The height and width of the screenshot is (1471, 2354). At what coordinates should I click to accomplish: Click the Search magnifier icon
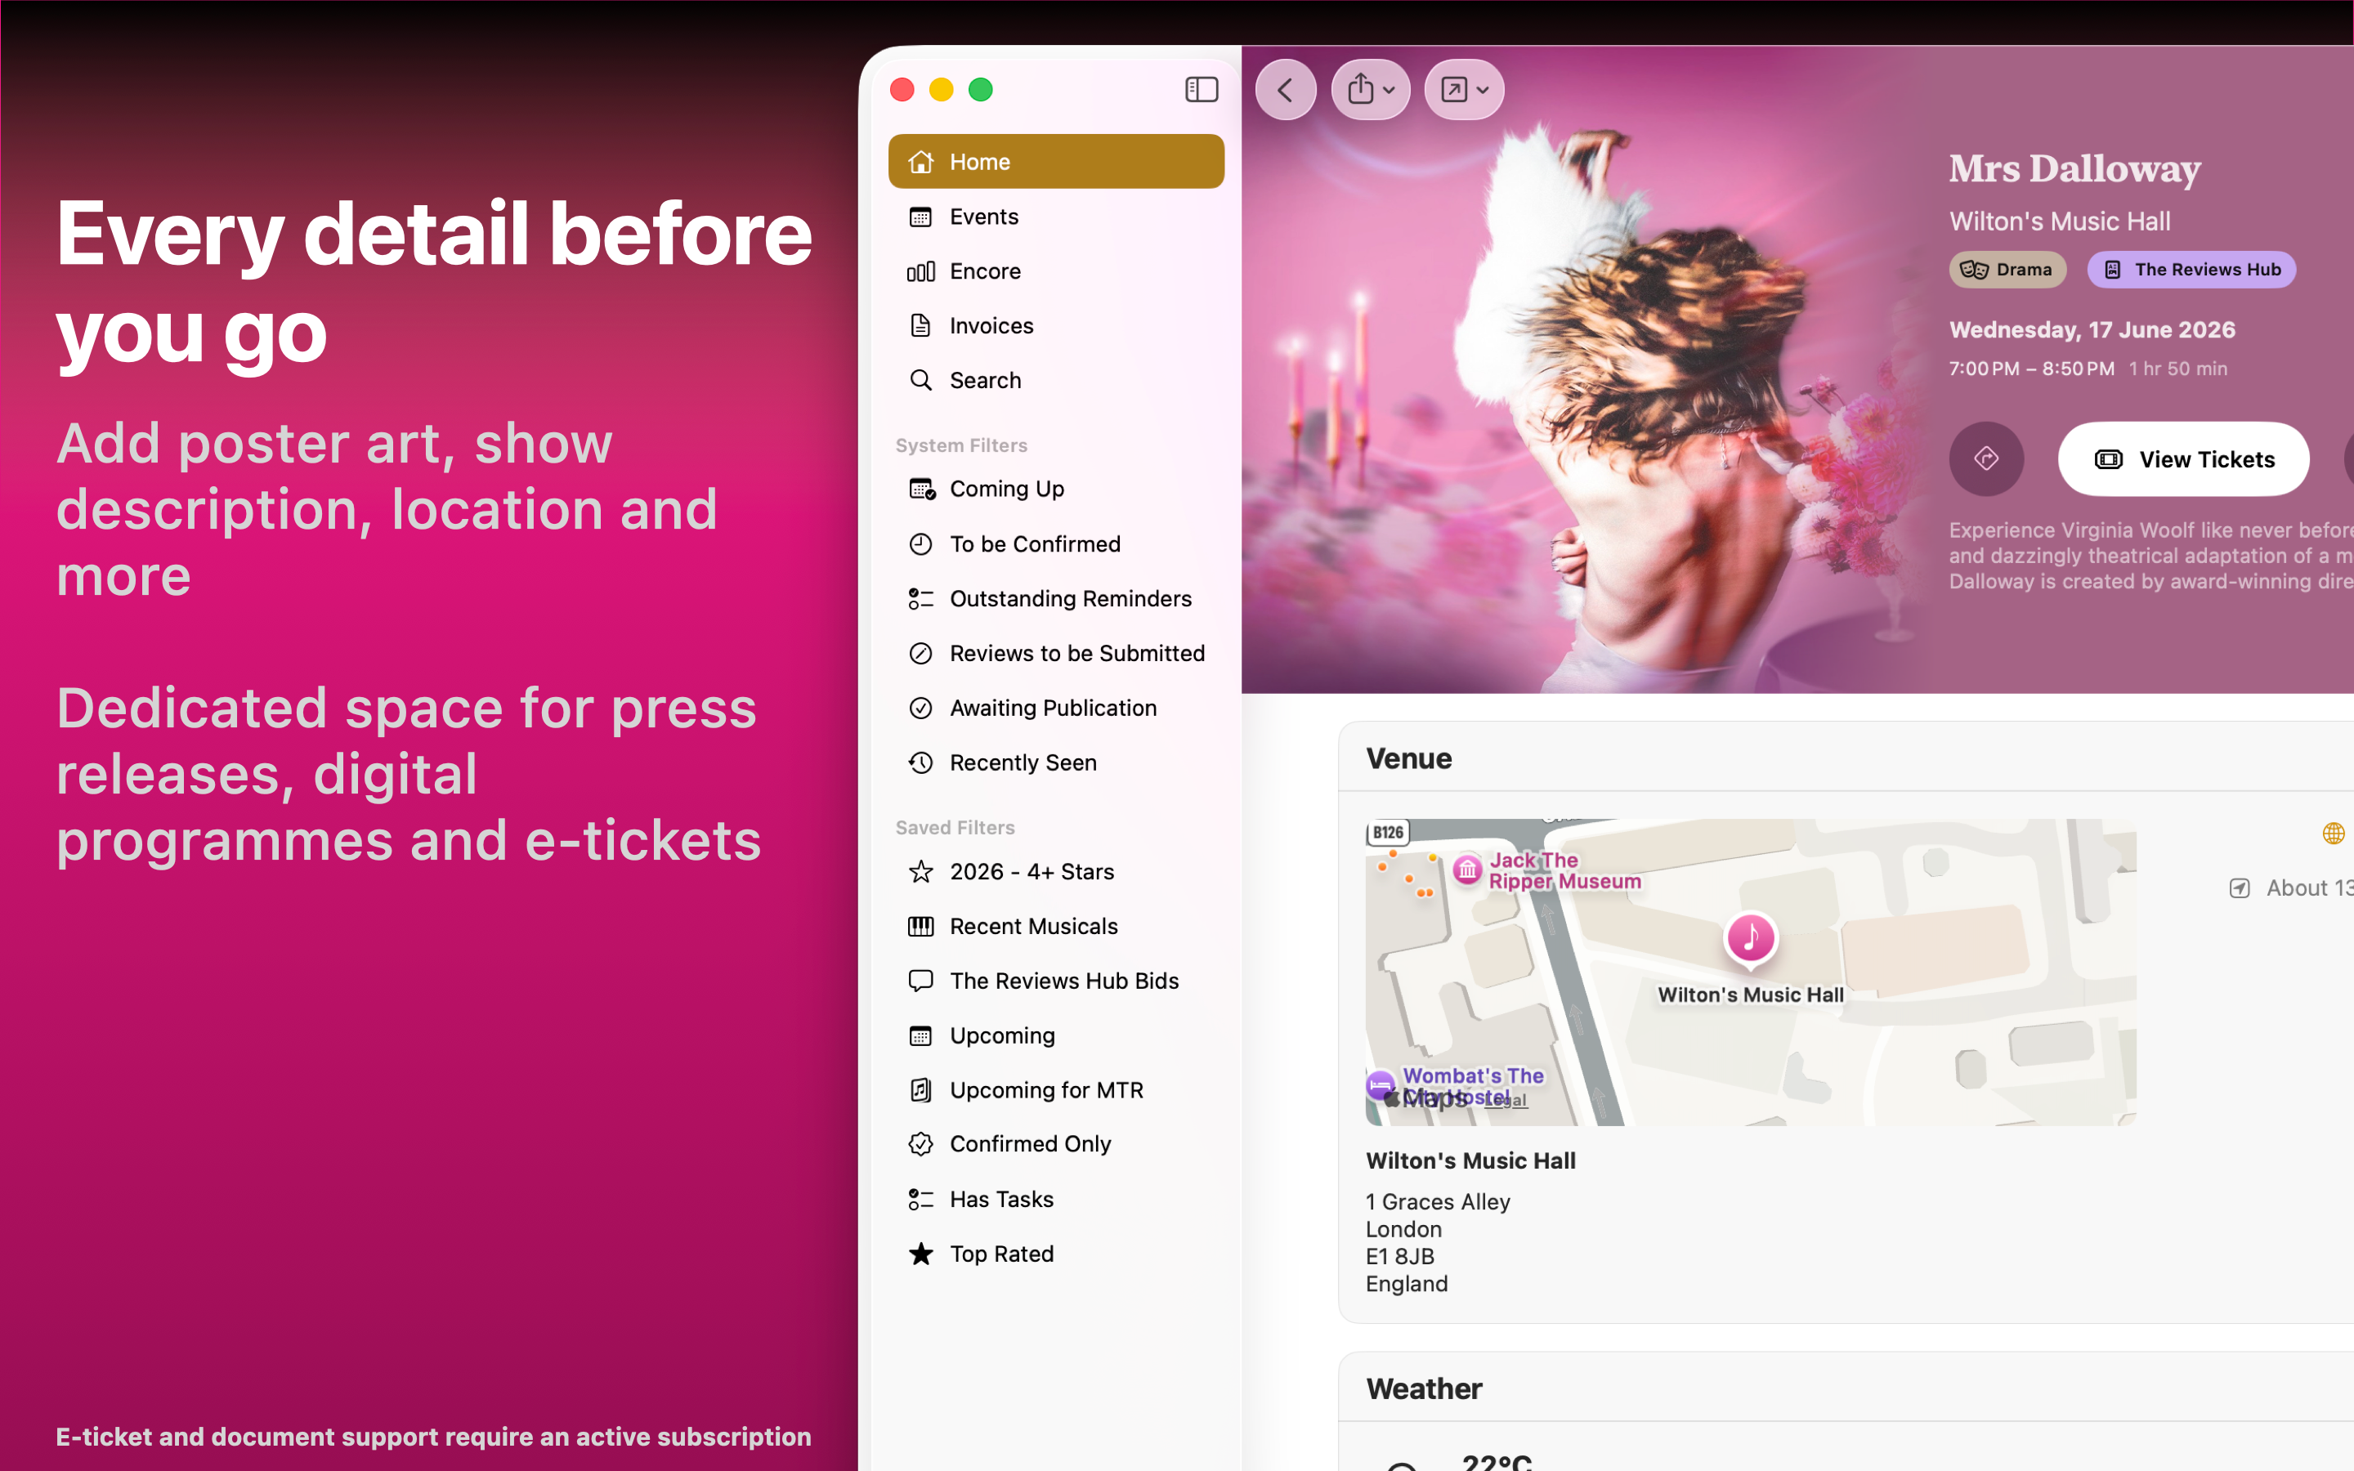920,379
